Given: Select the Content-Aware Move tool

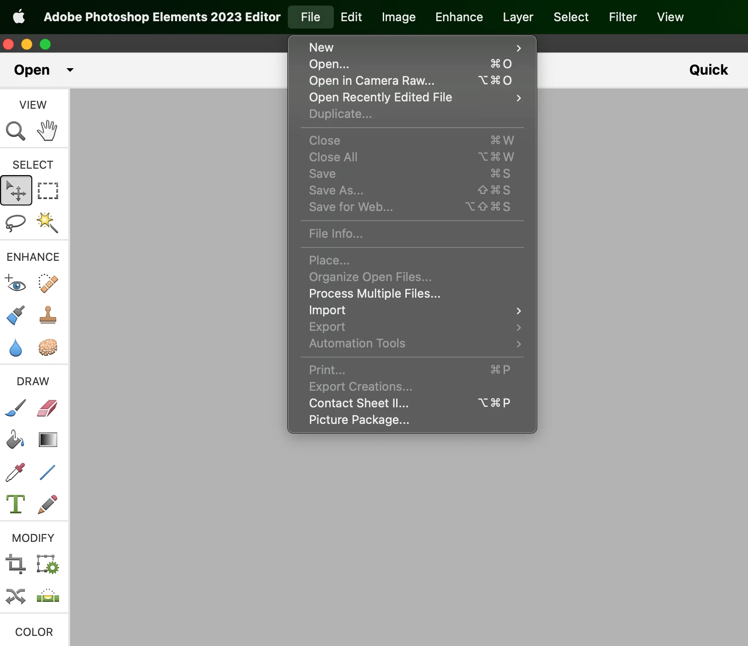Looking at the screenshot, I should tap(16, 596).
